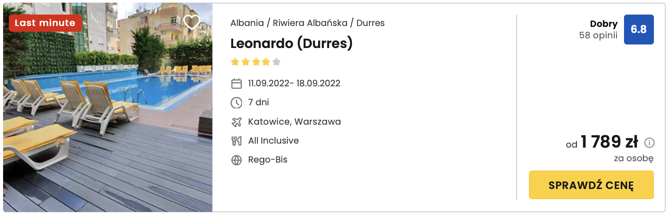This screenshot has height=215, width=668.
Task: Toggle the heart favorite icon
Action: click(x=191, y=22)
